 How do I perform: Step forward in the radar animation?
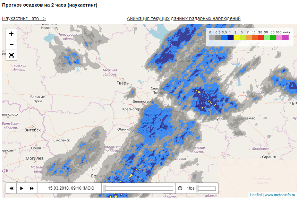tap(32, 188)
